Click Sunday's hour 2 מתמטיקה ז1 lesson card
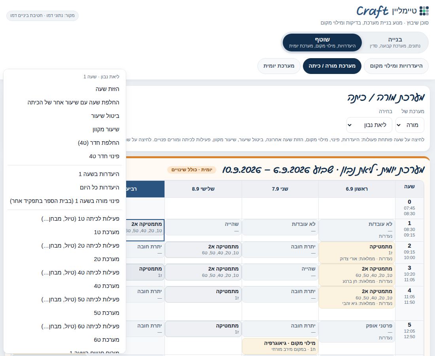Screen dimensions: 435x356 357,252
